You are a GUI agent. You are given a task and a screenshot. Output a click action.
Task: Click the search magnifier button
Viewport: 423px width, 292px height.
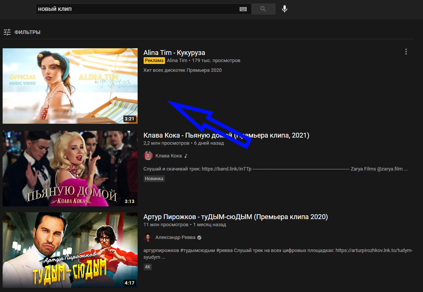263,9
